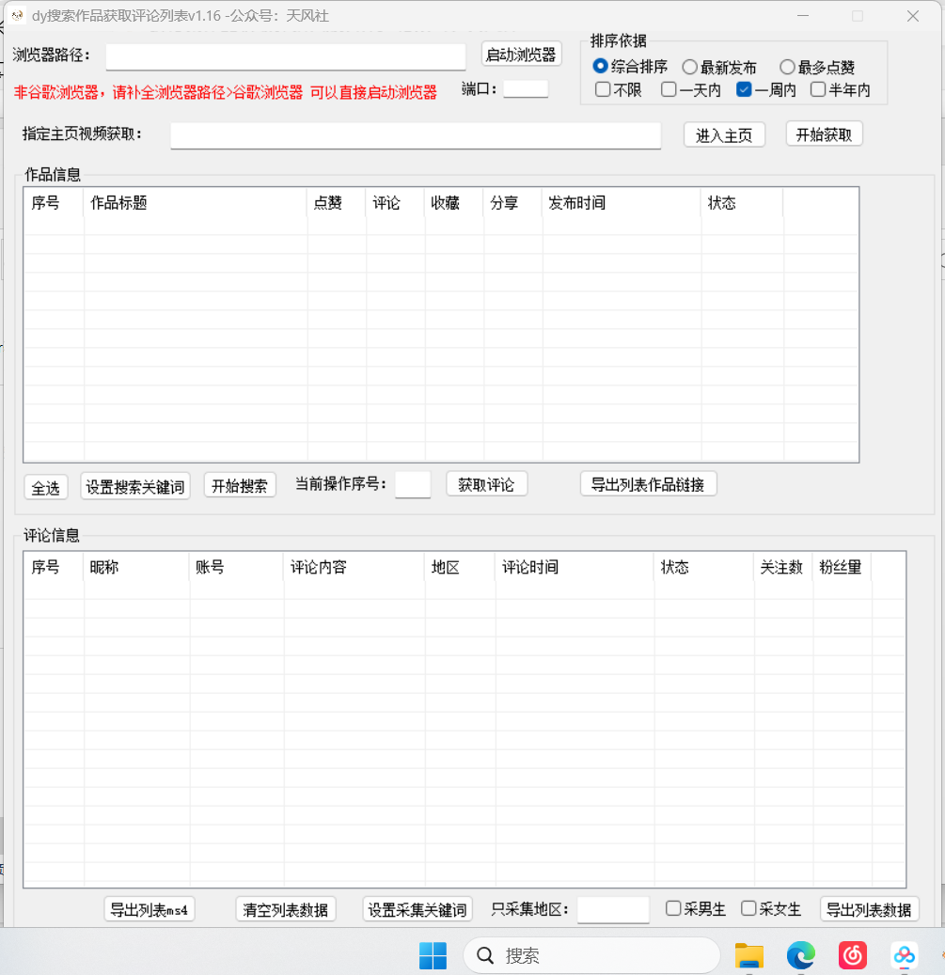This screenshot has height=975, width=945.
Task: Switch sorting to 最多点赞
Action: click(x=786, y=67)
